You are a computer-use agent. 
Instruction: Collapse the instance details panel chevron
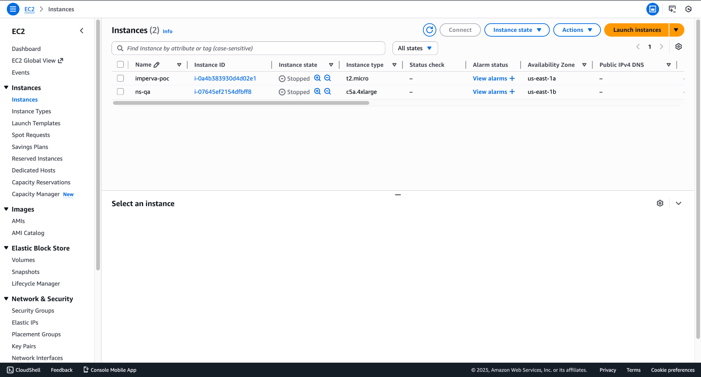(678, 203)
